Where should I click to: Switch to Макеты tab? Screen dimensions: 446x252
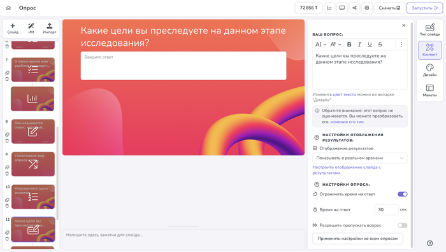430,90
